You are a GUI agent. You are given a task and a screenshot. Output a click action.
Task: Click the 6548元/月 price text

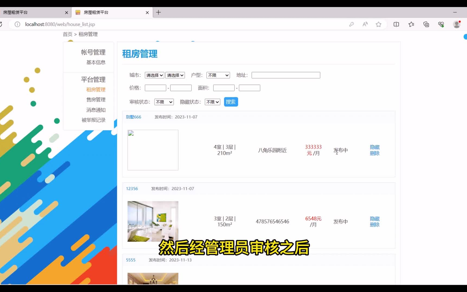coord(313,221)
